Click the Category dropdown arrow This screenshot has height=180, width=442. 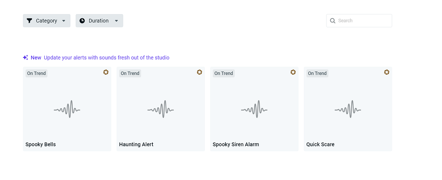[64, 21]
